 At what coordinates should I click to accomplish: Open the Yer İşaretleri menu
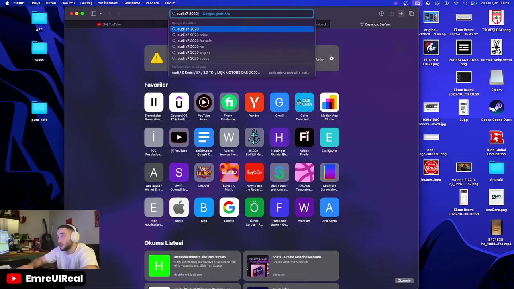pos(108,3)
